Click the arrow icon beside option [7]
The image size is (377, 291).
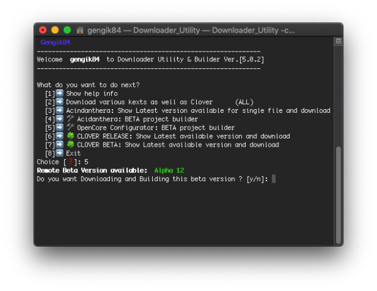60,144
